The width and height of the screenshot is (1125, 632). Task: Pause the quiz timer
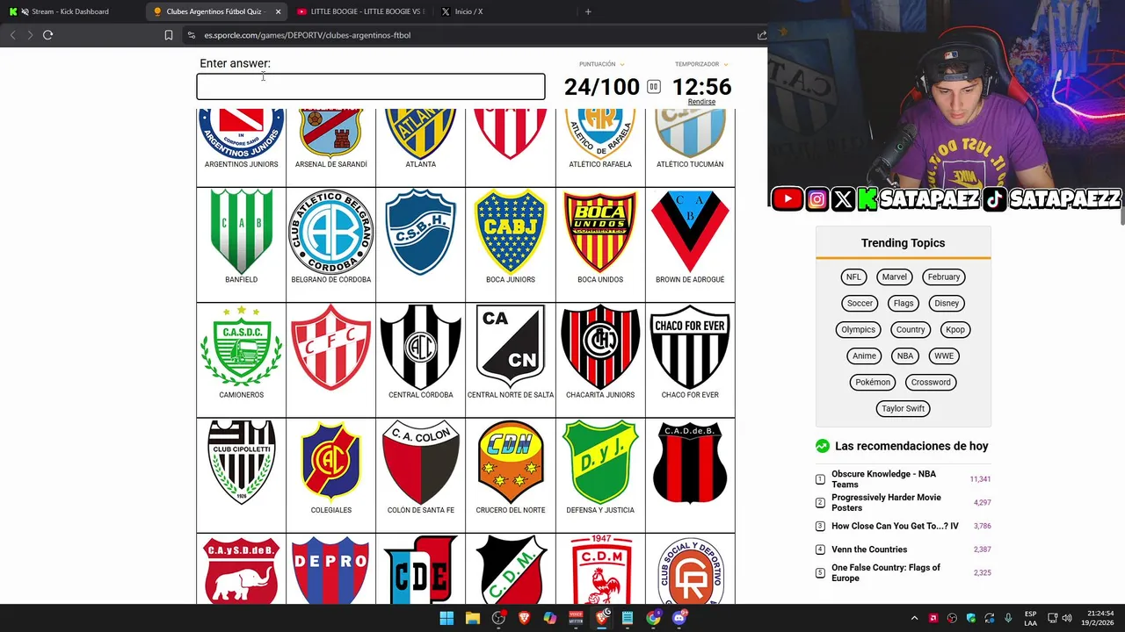coord(653,87)
